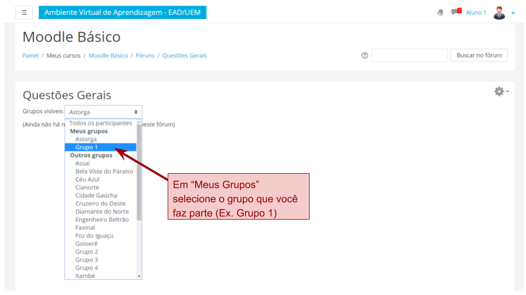Select Grupo 1 from the list
This screenshot has width=526, height=295.
[87, 147]
